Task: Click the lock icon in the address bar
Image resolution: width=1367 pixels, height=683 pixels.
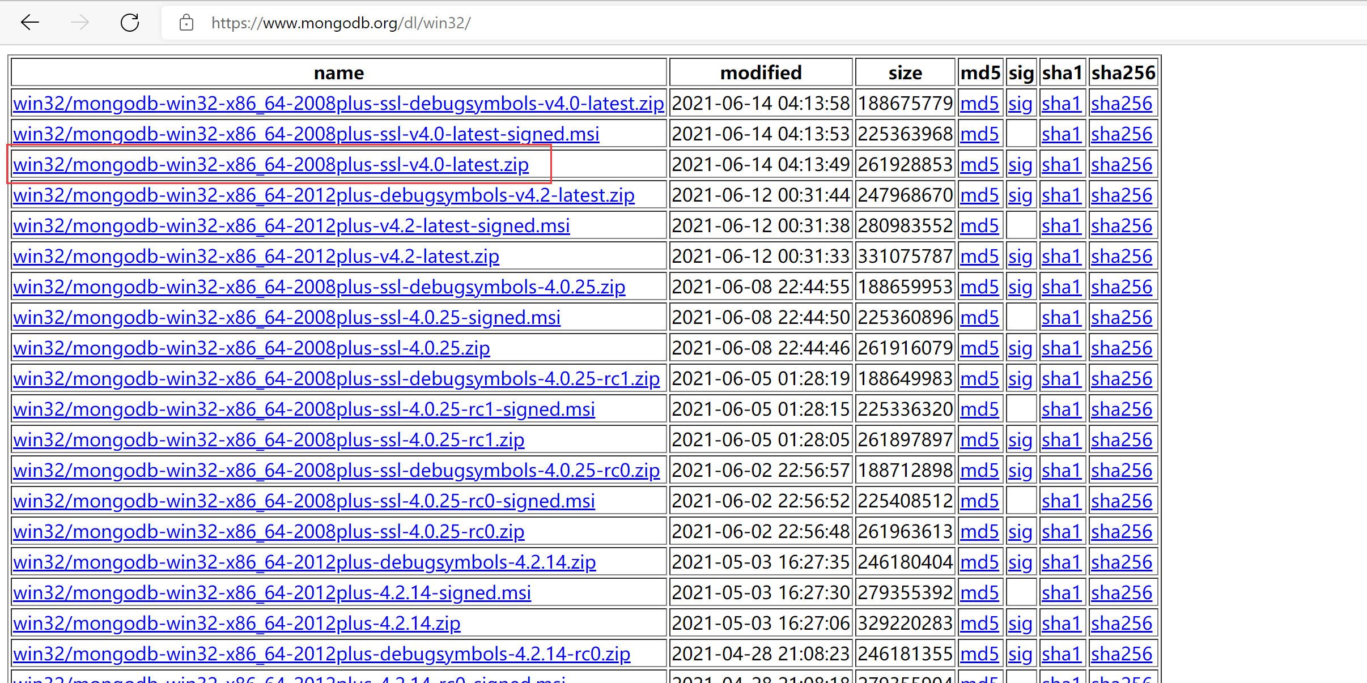Action: [186, 23]
